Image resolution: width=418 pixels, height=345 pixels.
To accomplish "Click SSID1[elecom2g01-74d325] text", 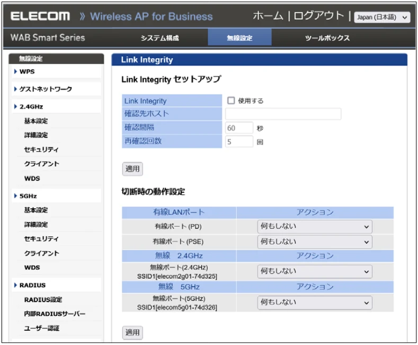I will point(177,277).
